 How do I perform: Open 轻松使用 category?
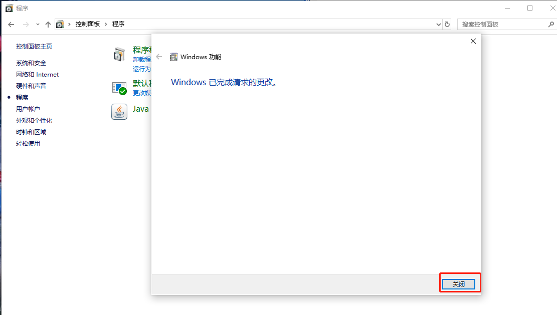[28, 144]
